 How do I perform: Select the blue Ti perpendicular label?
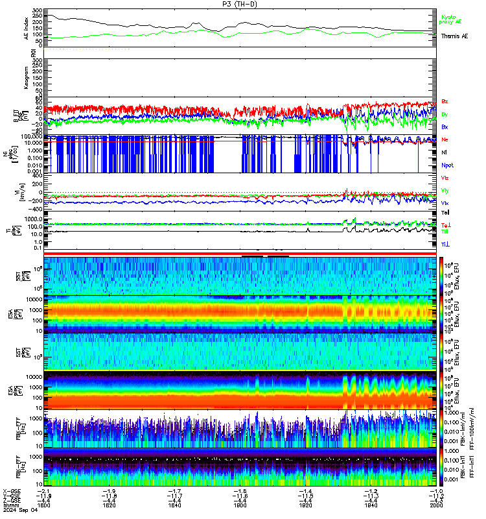[x=445, y=245]
